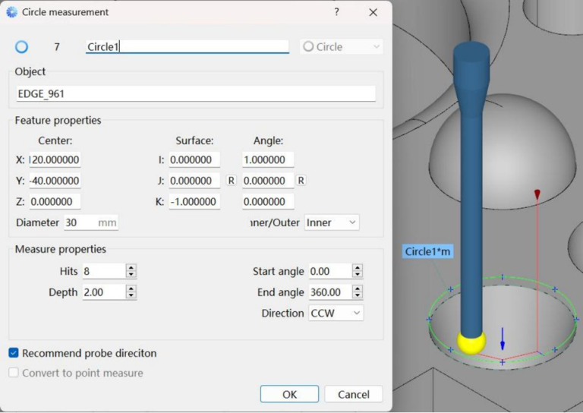
Task: Click the red arrowhead marker in 3D view
Action: 537,194
